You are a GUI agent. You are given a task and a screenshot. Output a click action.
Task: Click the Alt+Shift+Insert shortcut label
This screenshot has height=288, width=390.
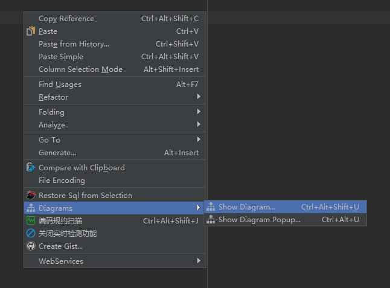pos(171,69)
